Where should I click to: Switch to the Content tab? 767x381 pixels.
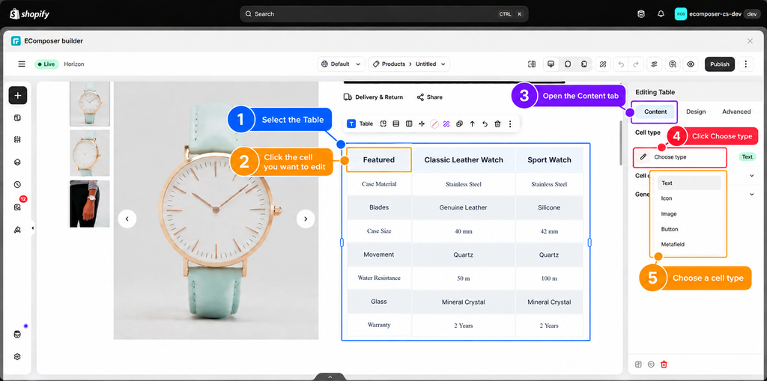point(655,112)
